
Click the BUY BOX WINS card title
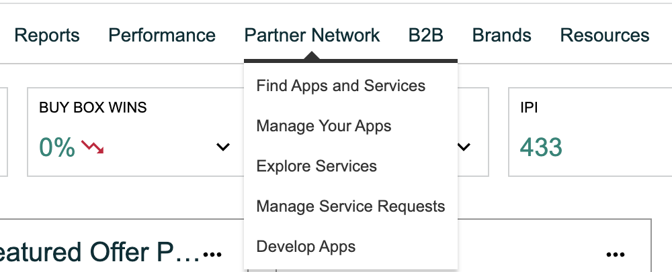(93, 107)
